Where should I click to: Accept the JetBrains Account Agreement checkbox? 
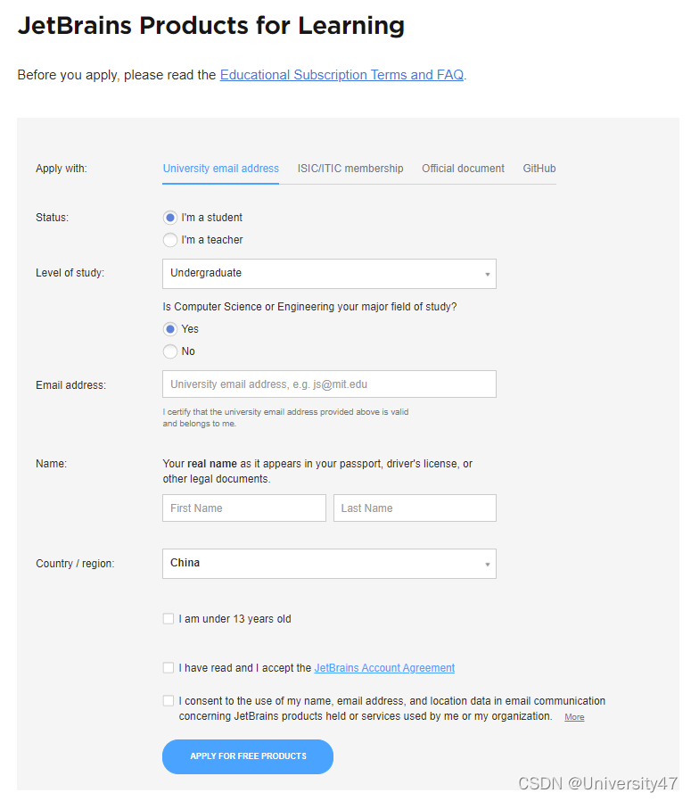tap(169, 668)
